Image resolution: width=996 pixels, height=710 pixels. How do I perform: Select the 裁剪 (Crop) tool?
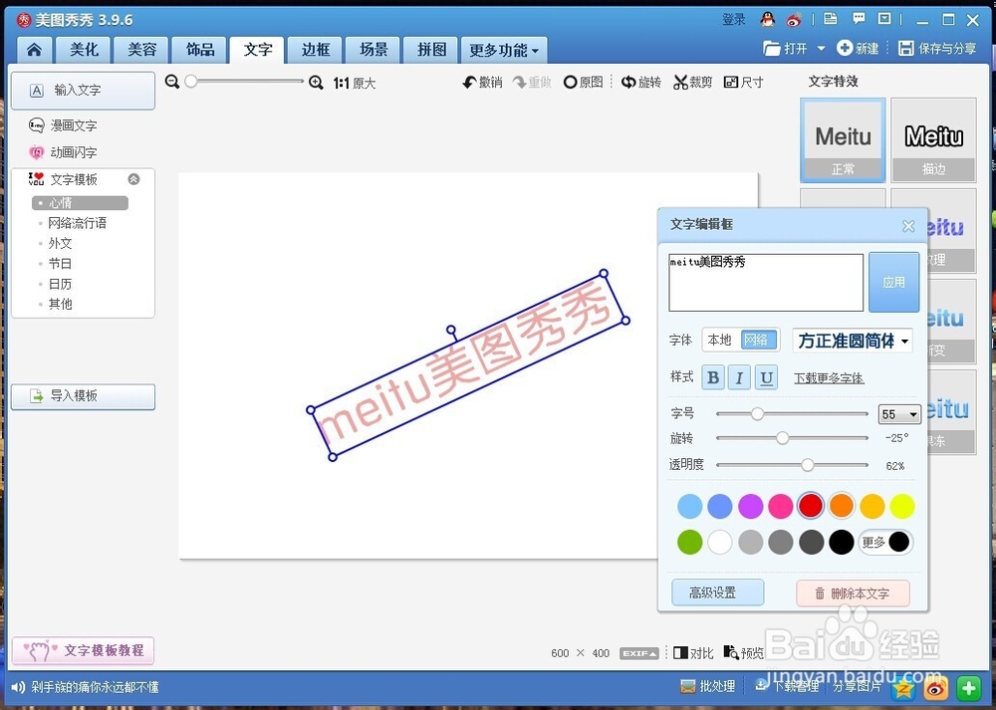(692, 82)
